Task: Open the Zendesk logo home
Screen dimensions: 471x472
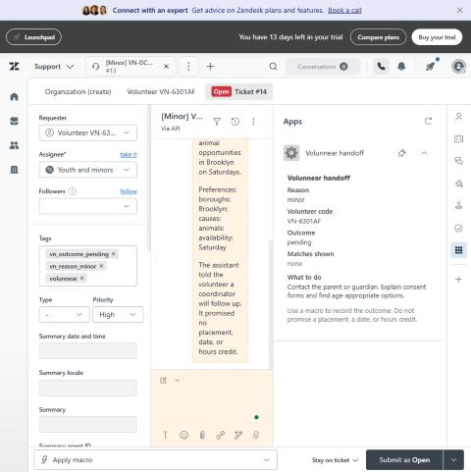Action: [x=14, y=67]
